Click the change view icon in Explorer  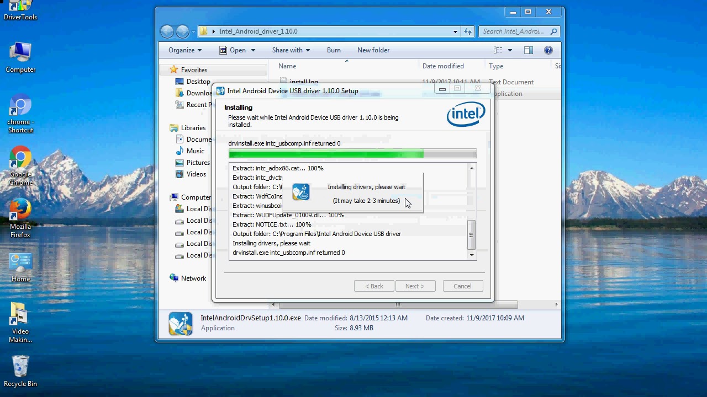point(498,50)
